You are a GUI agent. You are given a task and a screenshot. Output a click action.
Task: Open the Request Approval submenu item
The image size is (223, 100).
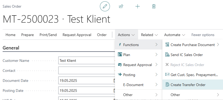[139, 65]
